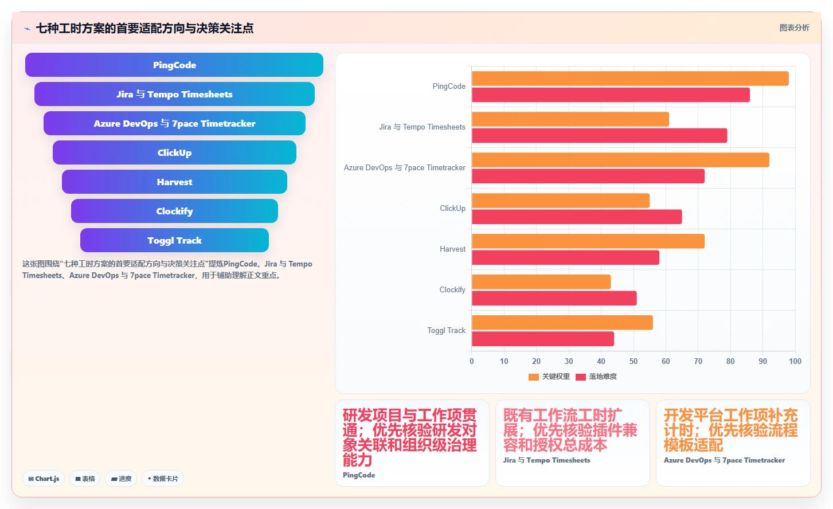Open the 进度 chip
833x509 pixels.
coord(121,479)
